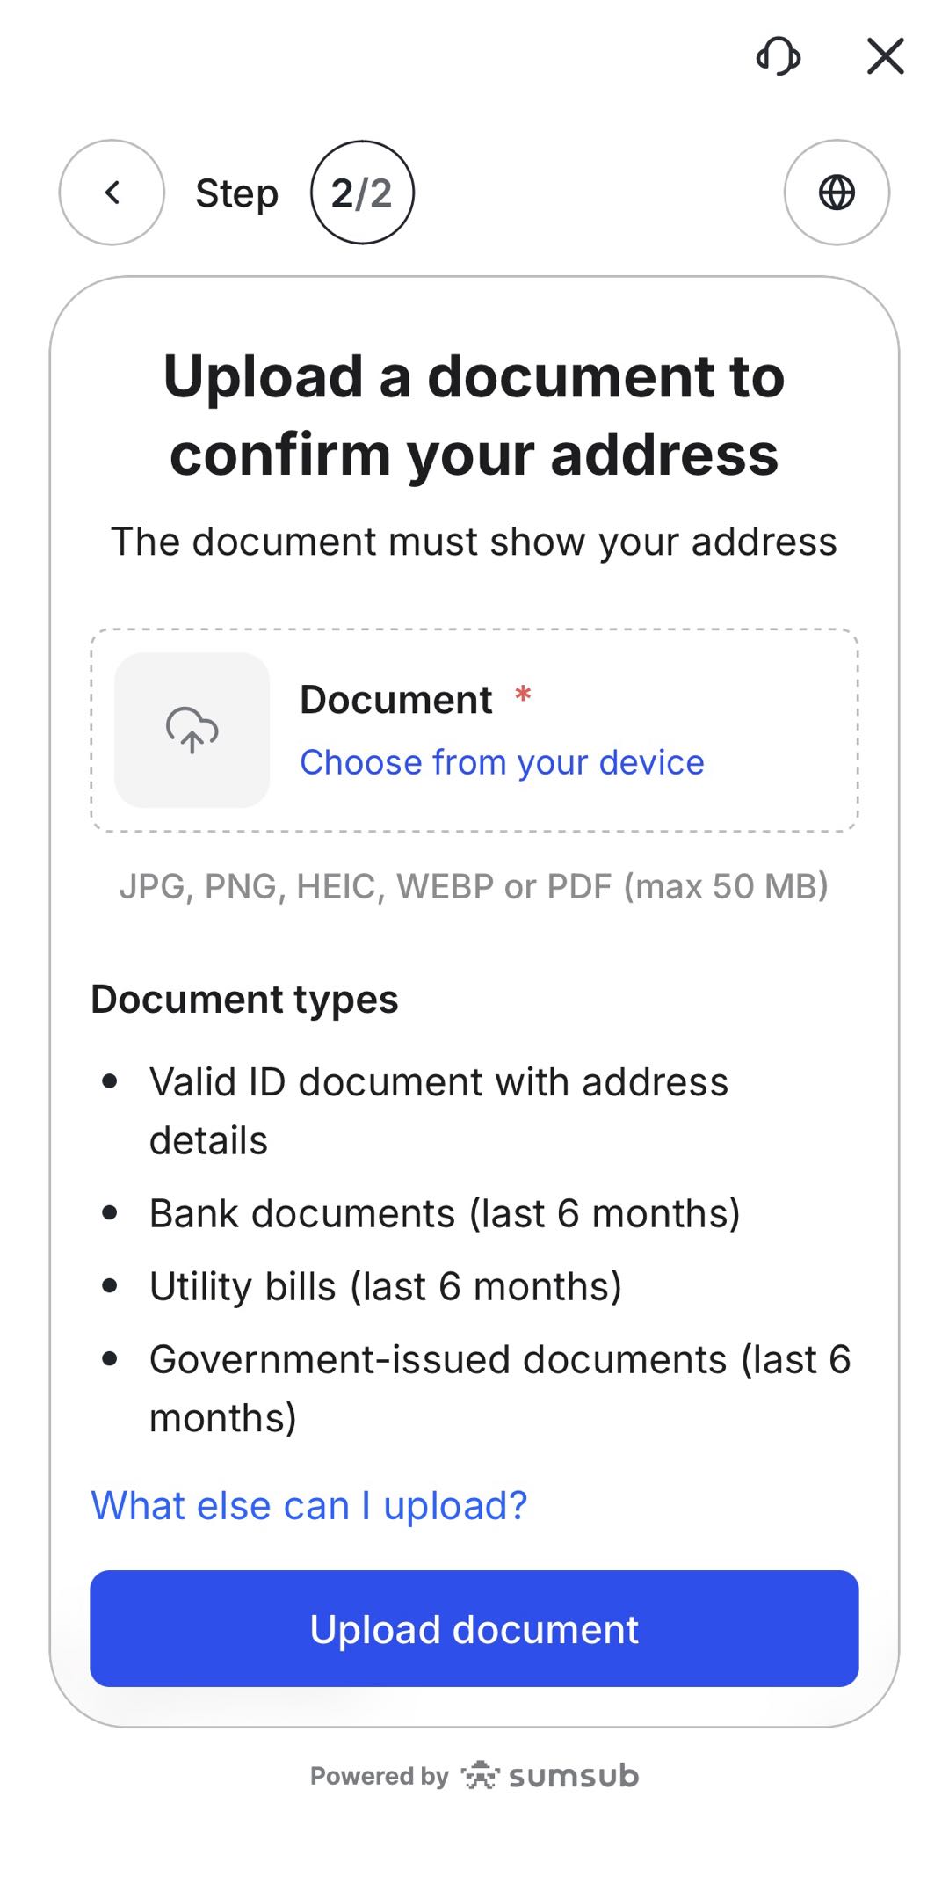Select 'Bank documents (last 6 months)' item
Viewport: 949px width, 1877px height.
pos(445,1213)
